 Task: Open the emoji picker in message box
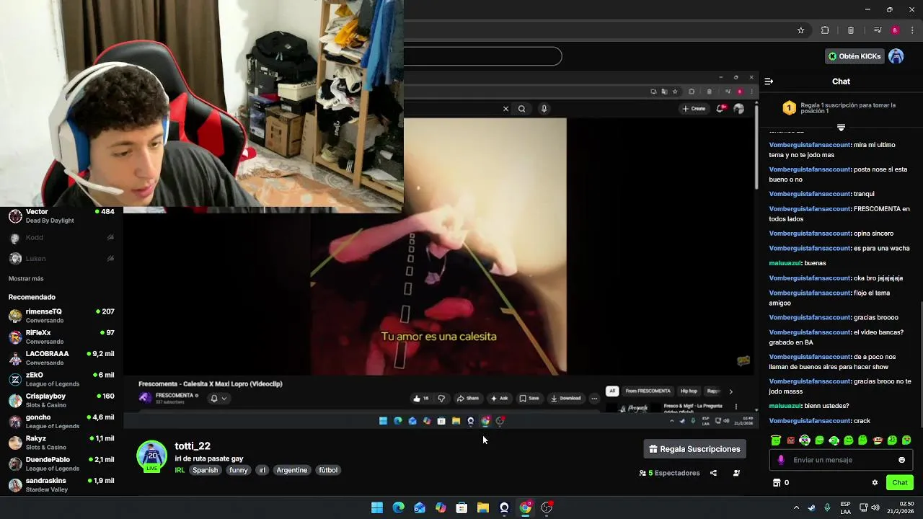pyautogui.click(x=901, y=460)
